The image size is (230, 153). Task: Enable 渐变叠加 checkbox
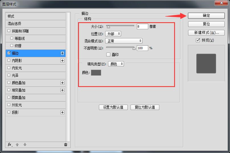9,90
